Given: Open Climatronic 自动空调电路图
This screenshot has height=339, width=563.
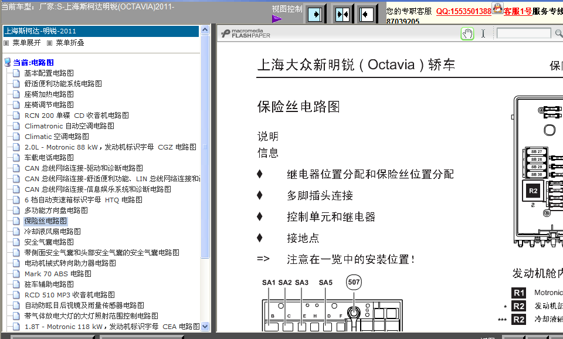Looking at the screenshot, I should click(x=69, y=126).
